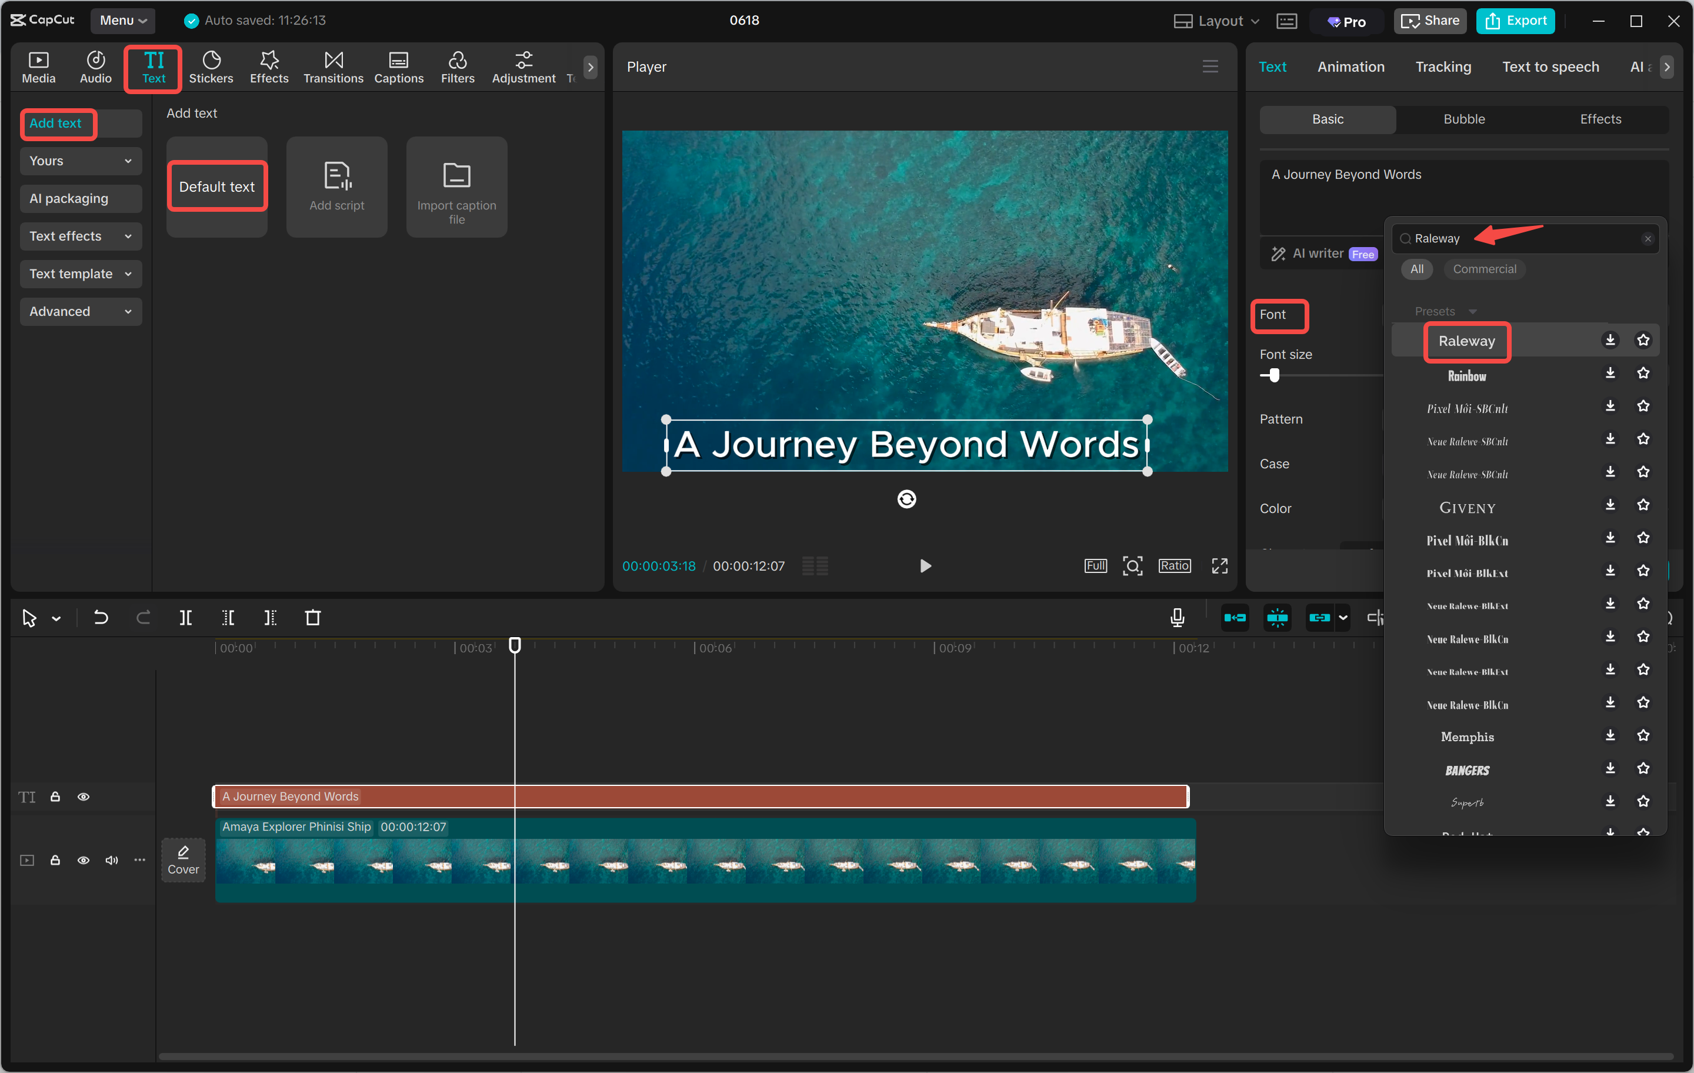This screenshot has height=1073, width=1694.
Task: Mute audio on the video track
Action: coord(111,860)
